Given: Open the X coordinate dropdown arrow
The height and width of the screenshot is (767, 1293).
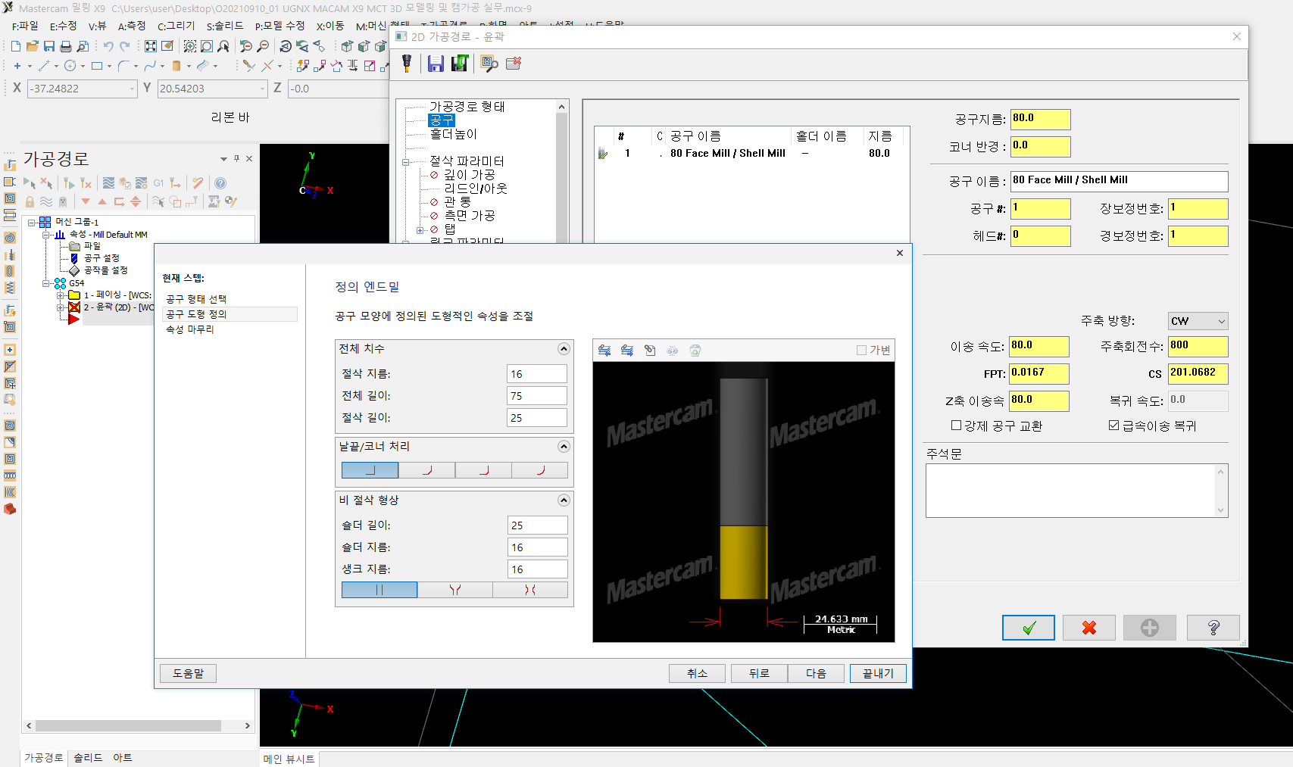Looking at the screenshot, I should point(132,89).
